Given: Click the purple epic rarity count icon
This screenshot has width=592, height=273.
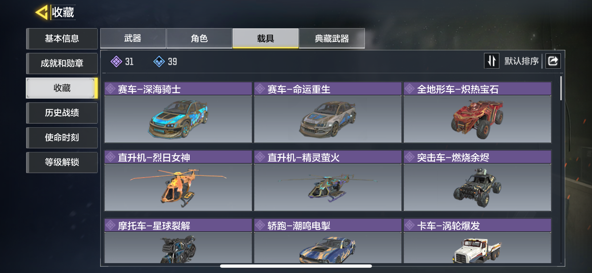Looking at the screenshot, I should (x=116, y=62).
